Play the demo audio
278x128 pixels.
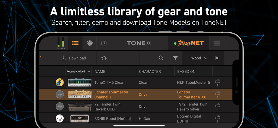pyautogui.click(x=217, y=58)
